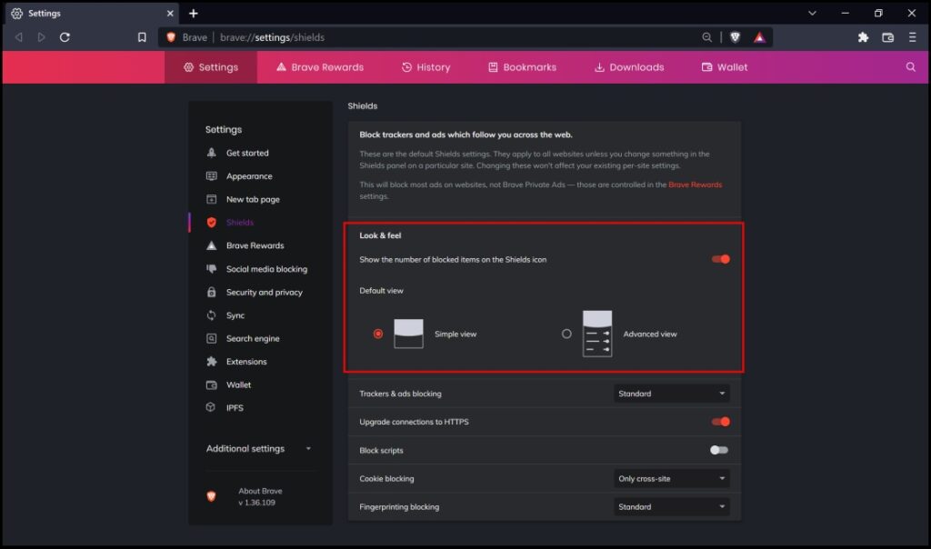Click the Extensions puzzle icon in sidebar

pos(211,362)
